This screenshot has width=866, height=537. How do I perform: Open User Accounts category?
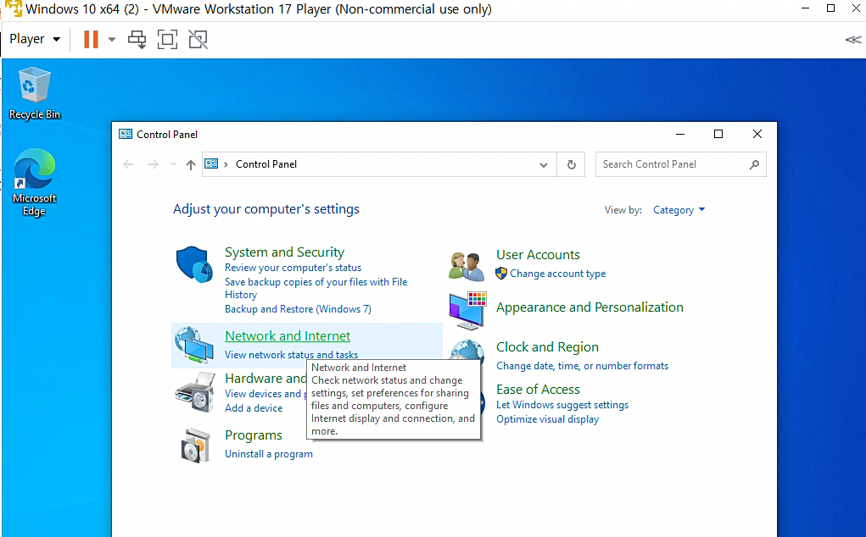click(538, 255)
